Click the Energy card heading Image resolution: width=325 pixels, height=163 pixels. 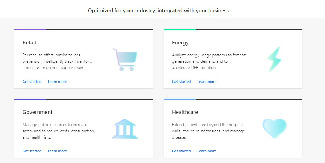180,43
